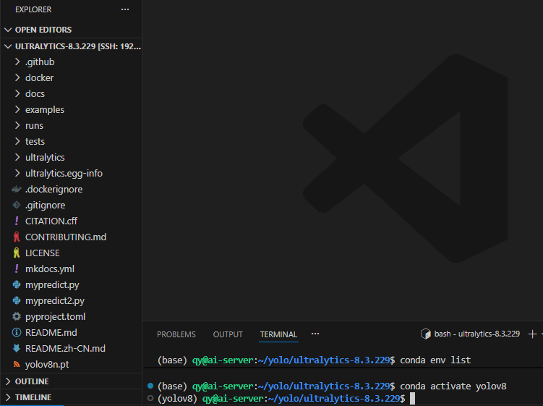Open README.zh-CN.md file
The width and height of the screenshot is (543, 406).
point(66,349)
